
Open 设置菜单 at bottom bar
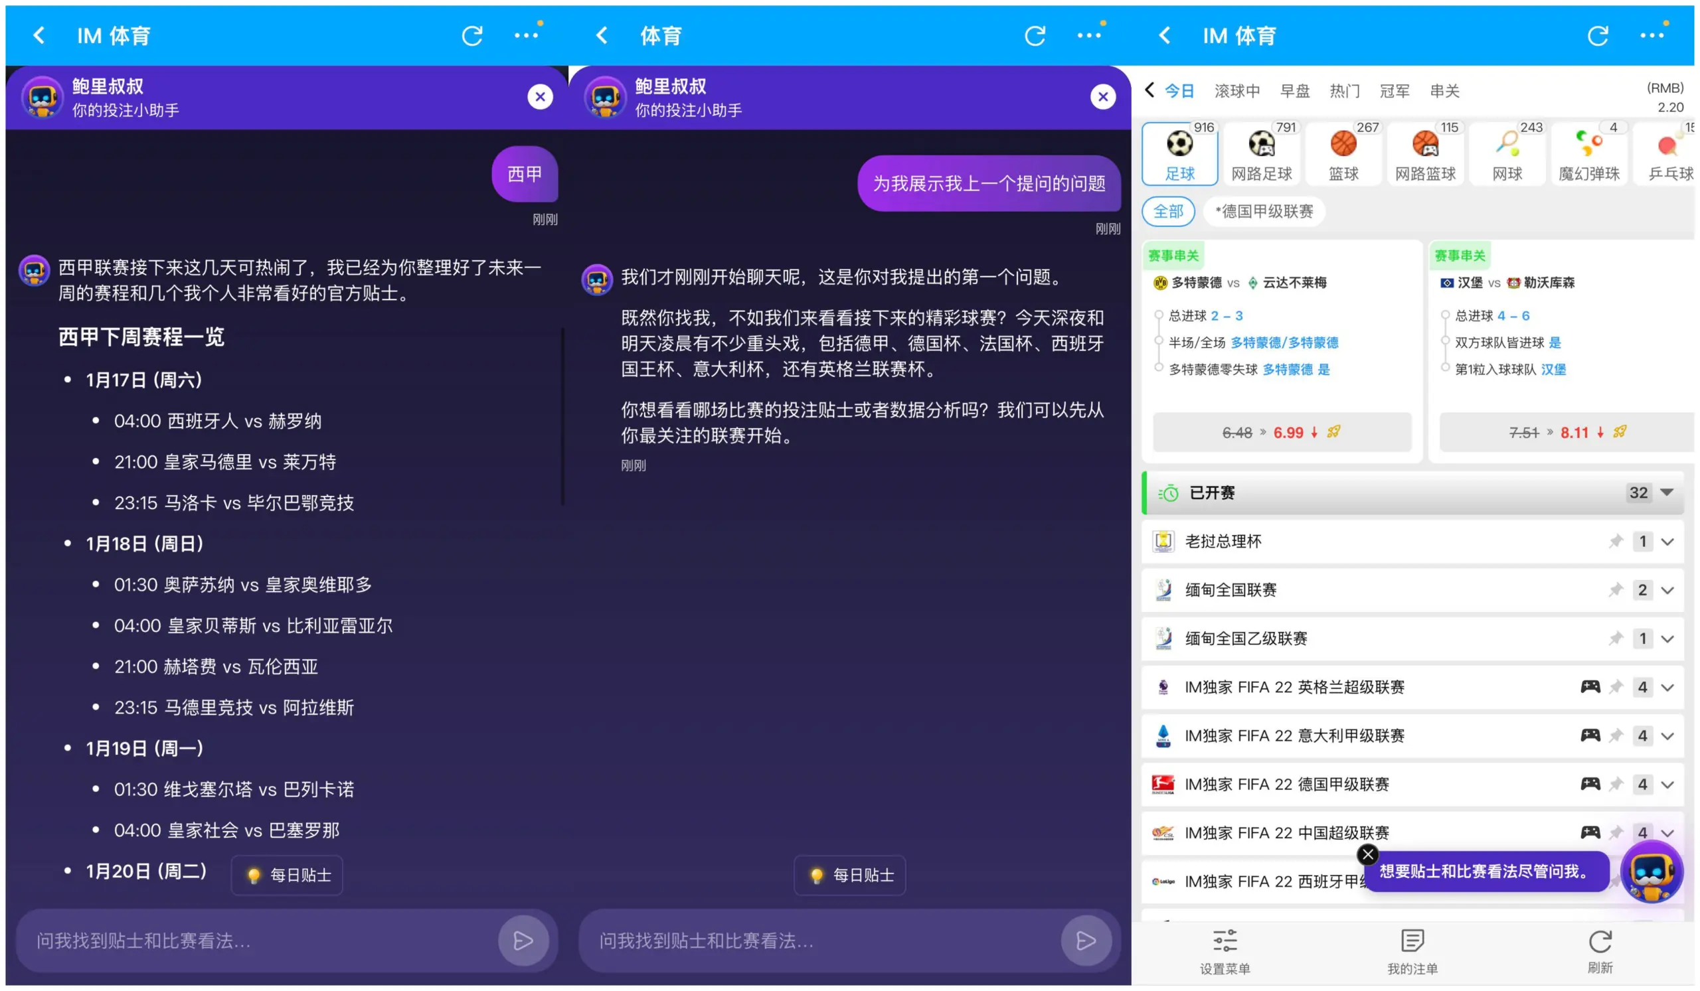[x=1225, y=952]
